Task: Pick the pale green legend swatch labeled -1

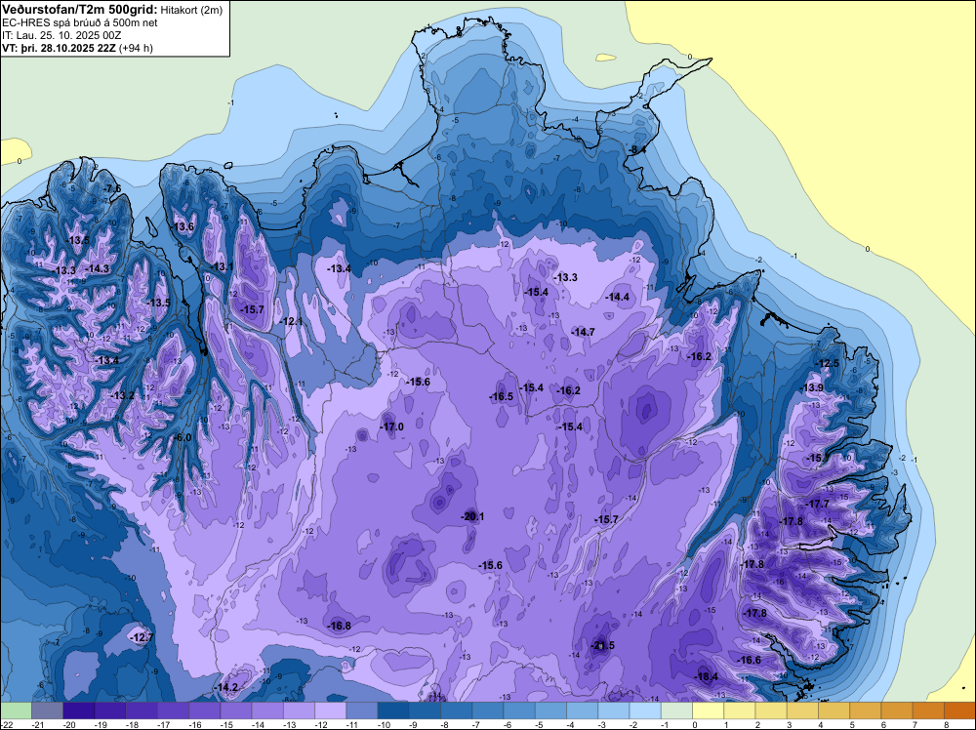Action: [676, 710]
